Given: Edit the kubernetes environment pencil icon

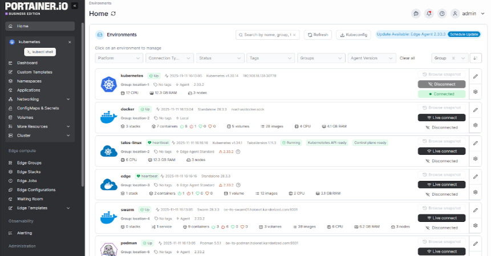Looking at the screenshot, I should click(476, 76).
